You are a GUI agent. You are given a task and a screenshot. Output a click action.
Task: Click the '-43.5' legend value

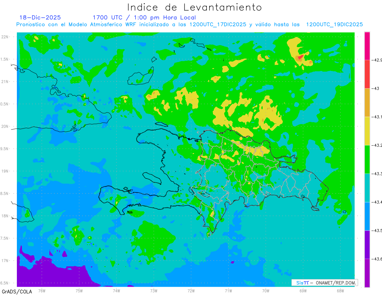coord(377,230)
